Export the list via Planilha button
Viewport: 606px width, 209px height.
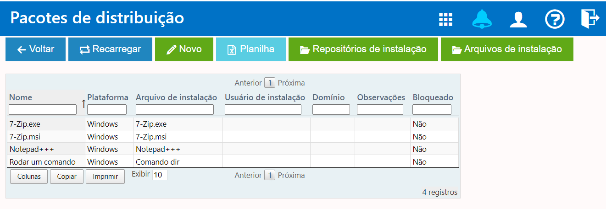251,49
